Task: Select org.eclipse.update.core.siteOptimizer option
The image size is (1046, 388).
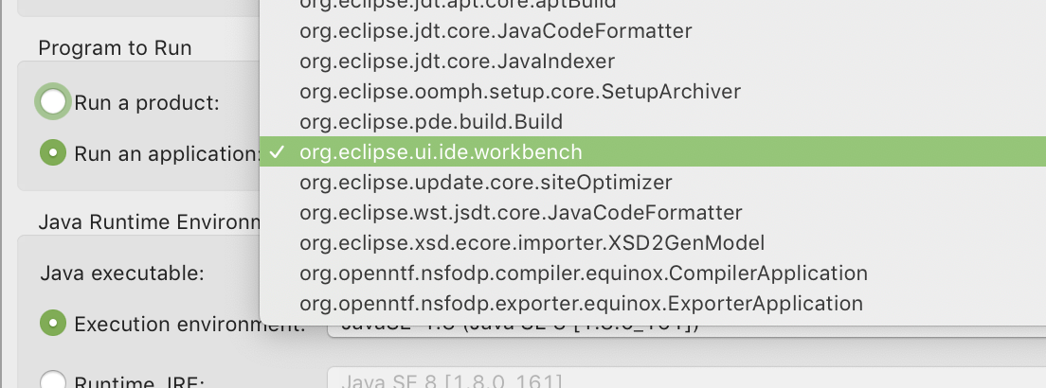Action: coord(485,182)
